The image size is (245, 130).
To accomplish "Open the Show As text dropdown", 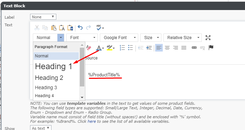I will click(x=41, y=128).
